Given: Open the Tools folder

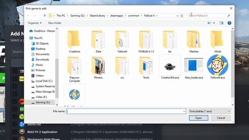Looking at the screenshot, I should pos(146,68).
